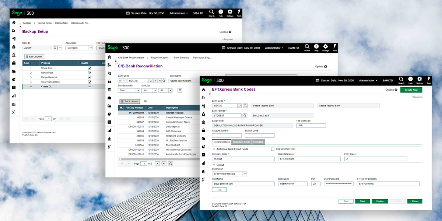Viewport: 442px width, 221px height.
Task: Click bank building icon in EFTXpress sidebar
Action: coord(204,122)
